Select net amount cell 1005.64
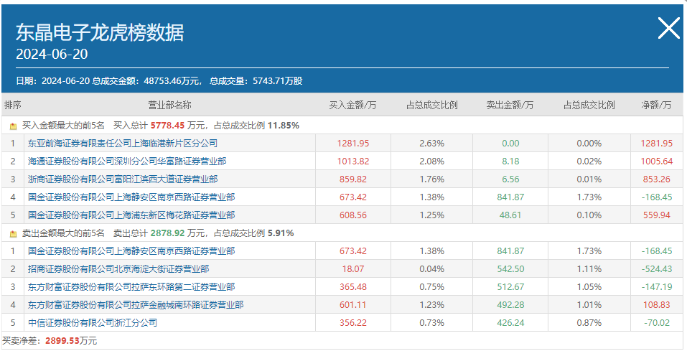 pos(657,162)
